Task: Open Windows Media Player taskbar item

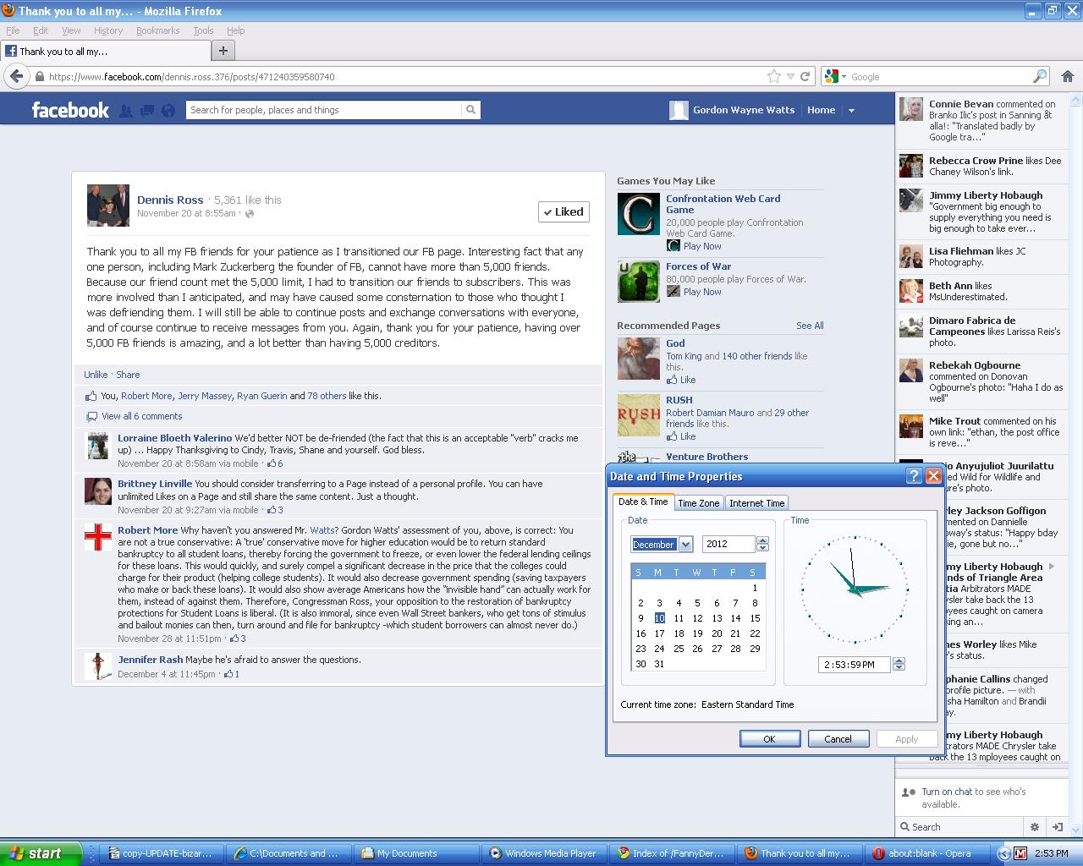Action: [543, 853]
